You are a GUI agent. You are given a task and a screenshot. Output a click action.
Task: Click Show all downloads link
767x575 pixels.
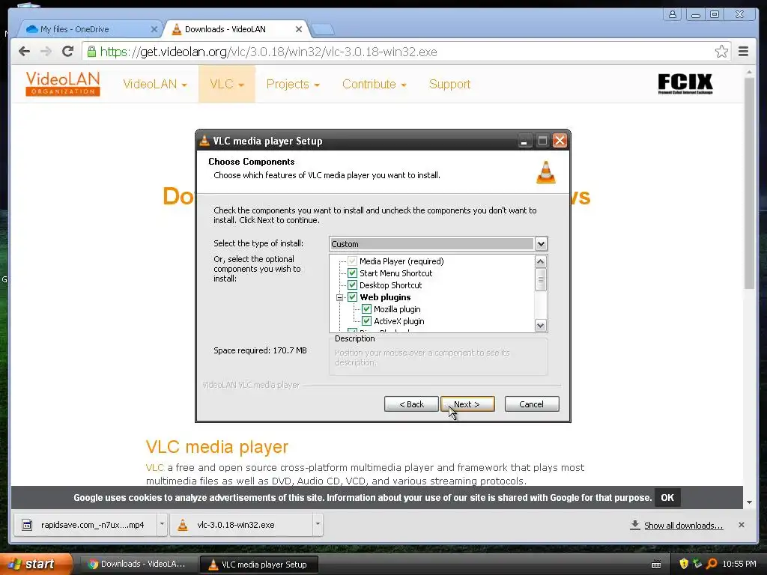click(683, 525)
